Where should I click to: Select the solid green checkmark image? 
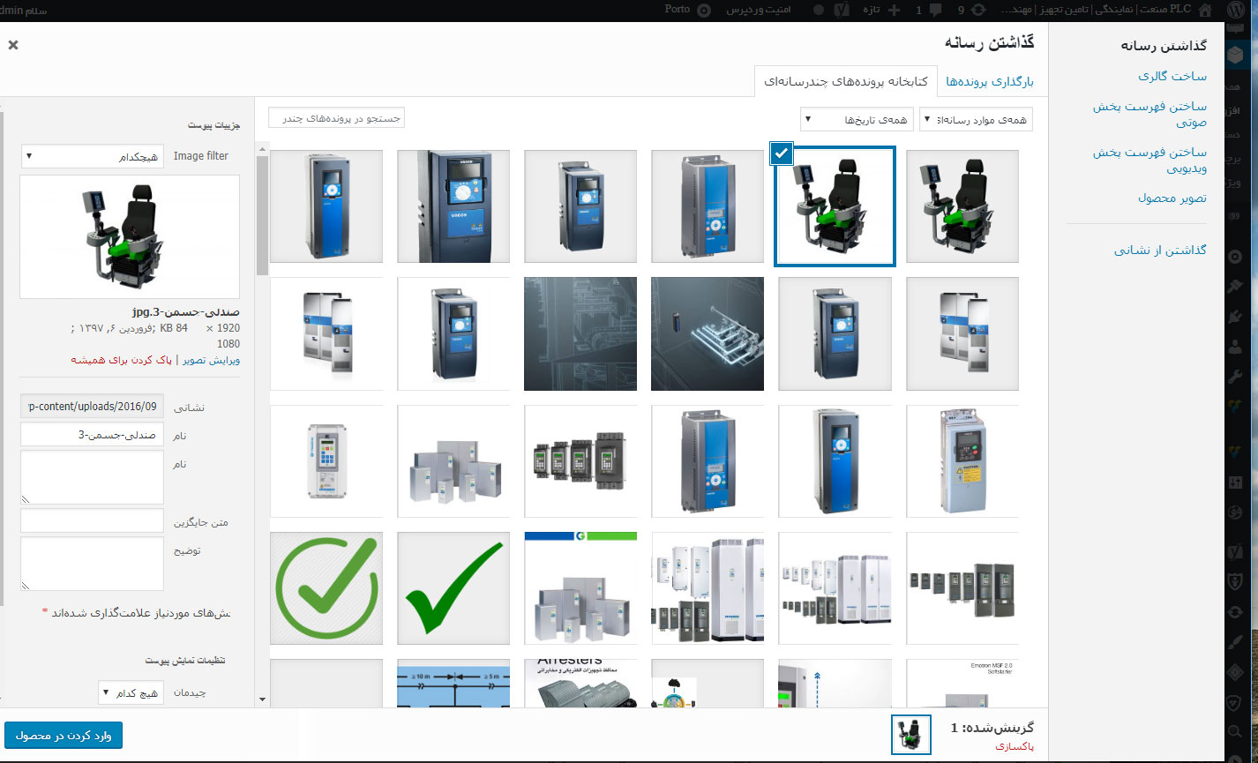pos(453,587)
